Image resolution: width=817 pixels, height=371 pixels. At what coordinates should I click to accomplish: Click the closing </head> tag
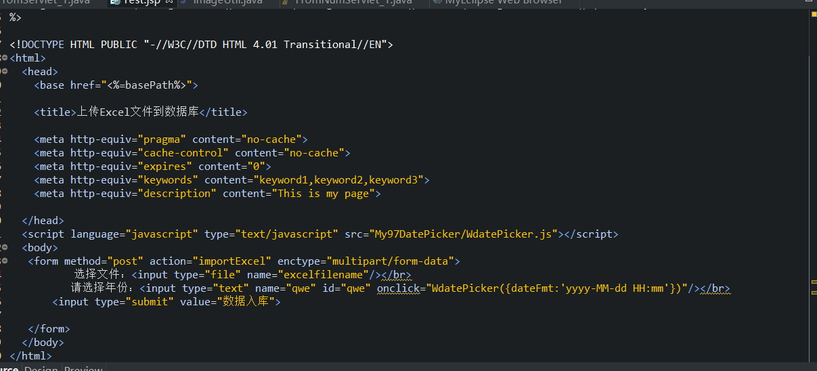tap(43, 221)
